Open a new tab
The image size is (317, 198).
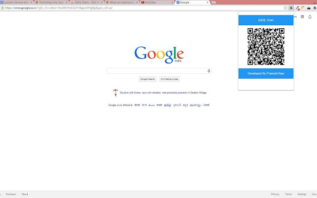click(213, 2)
